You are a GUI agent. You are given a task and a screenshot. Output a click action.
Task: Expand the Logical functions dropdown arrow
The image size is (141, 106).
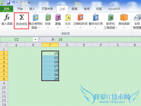[58, 28]
